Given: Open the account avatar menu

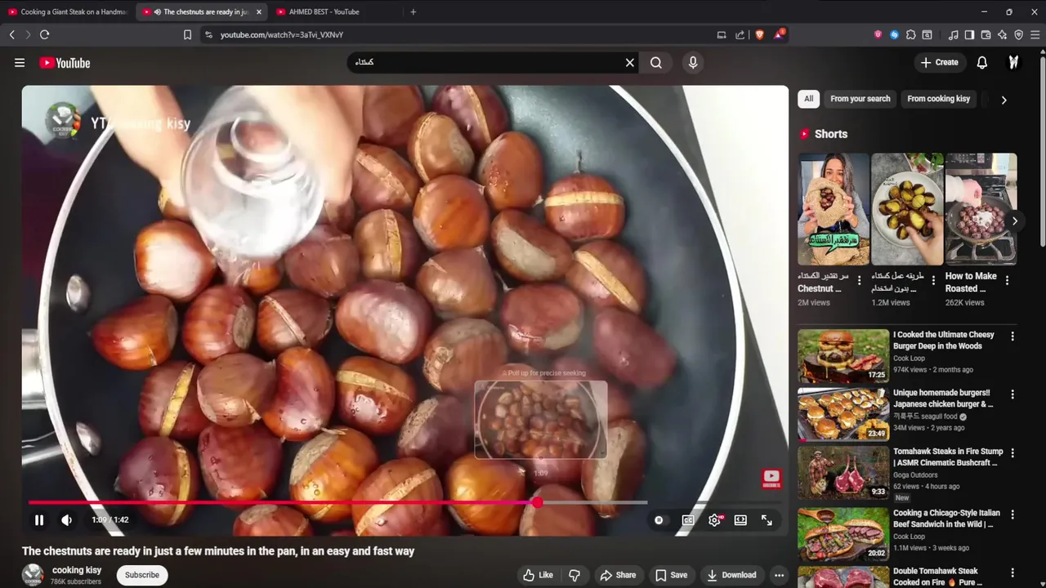Looking at the screenshot, I should coord(1013,63).
